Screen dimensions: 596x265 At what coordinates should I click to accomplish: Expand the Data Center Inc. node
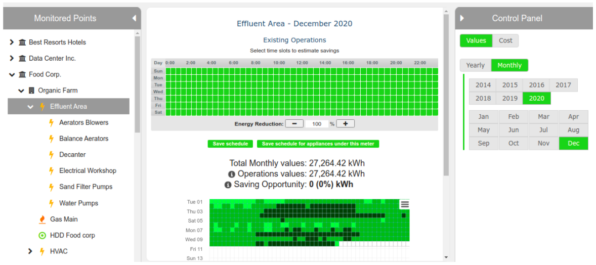(12, 59)
